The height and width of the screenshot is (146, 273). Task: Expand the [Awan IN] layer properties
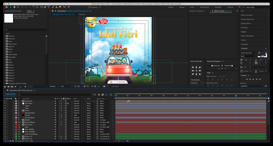(x=14, y=101)
